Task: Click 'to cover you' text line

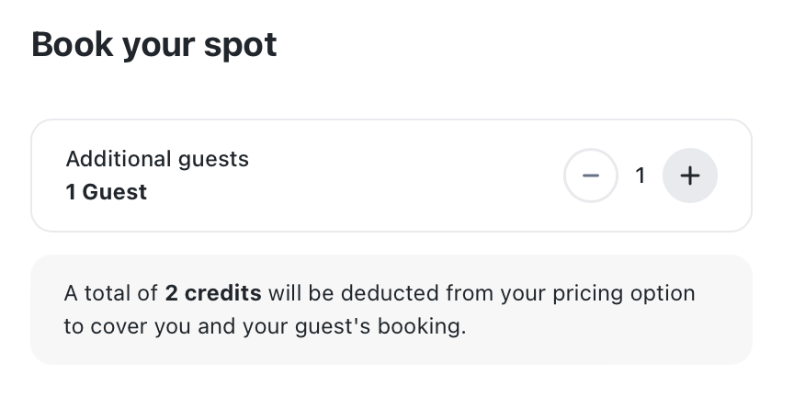Action: tap(127, 327)
